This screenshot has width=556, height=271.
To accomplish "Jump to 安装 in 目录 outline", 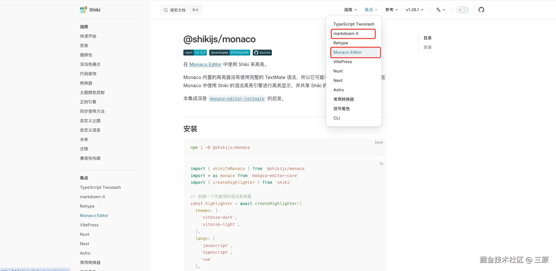I will [428, 47].
